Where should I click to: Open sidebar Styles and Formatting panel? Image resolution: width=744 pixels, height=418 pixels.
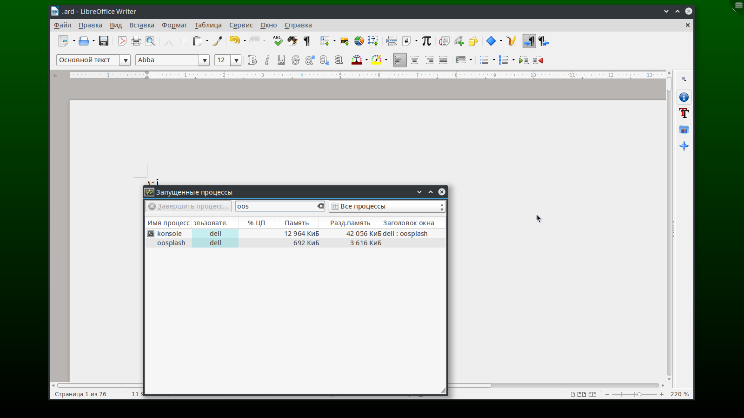(684, 113)
